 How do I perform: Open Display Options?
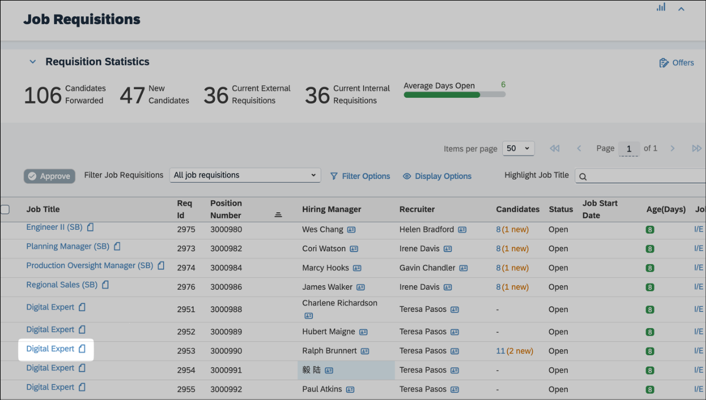(x=437, y=176)
